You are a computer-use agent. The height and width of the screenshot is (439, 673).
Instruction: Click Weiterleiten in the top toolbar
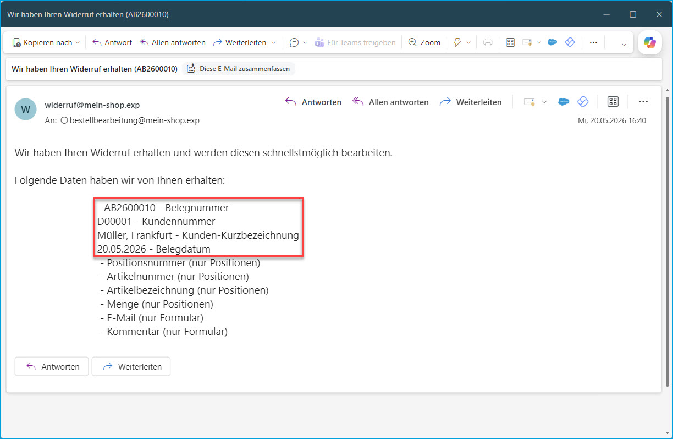click(x=239, y=42)
